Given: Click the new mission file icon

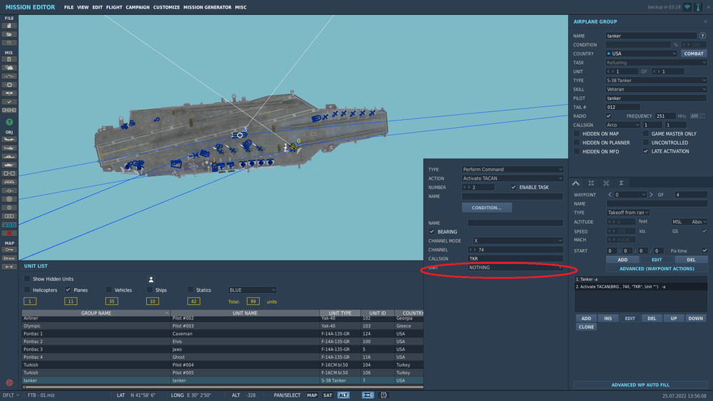Looking at the screenshot, I should click(x=9, y=26).
